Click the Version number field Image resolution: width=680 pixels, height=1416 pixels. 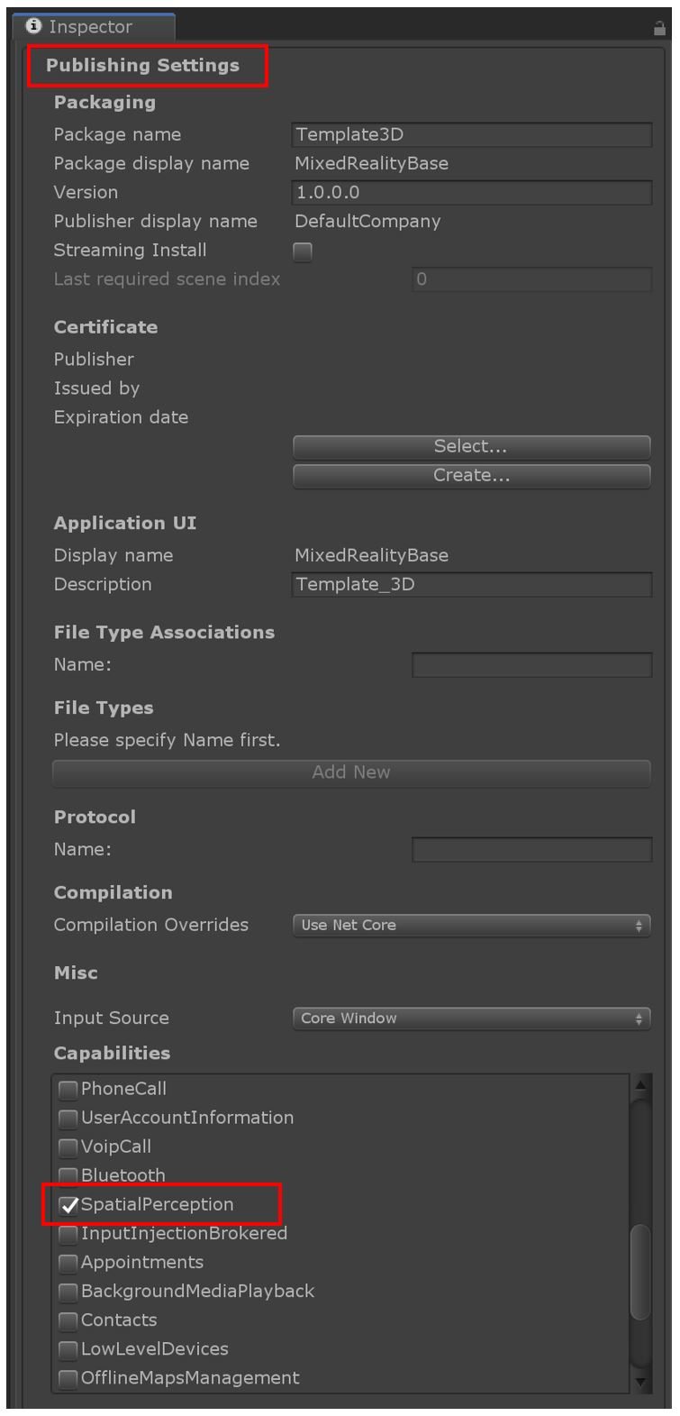click(472, 193)
